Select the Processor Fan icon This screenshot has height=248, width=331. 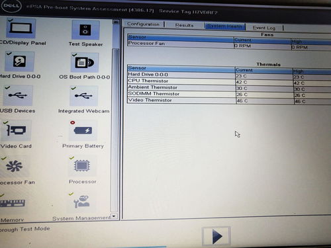(x=14, y=167)
